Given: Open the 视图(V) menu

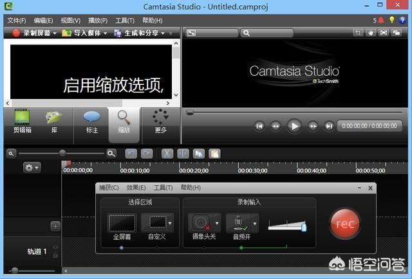Looking at the screenshot, I should (x=71, y=21).
